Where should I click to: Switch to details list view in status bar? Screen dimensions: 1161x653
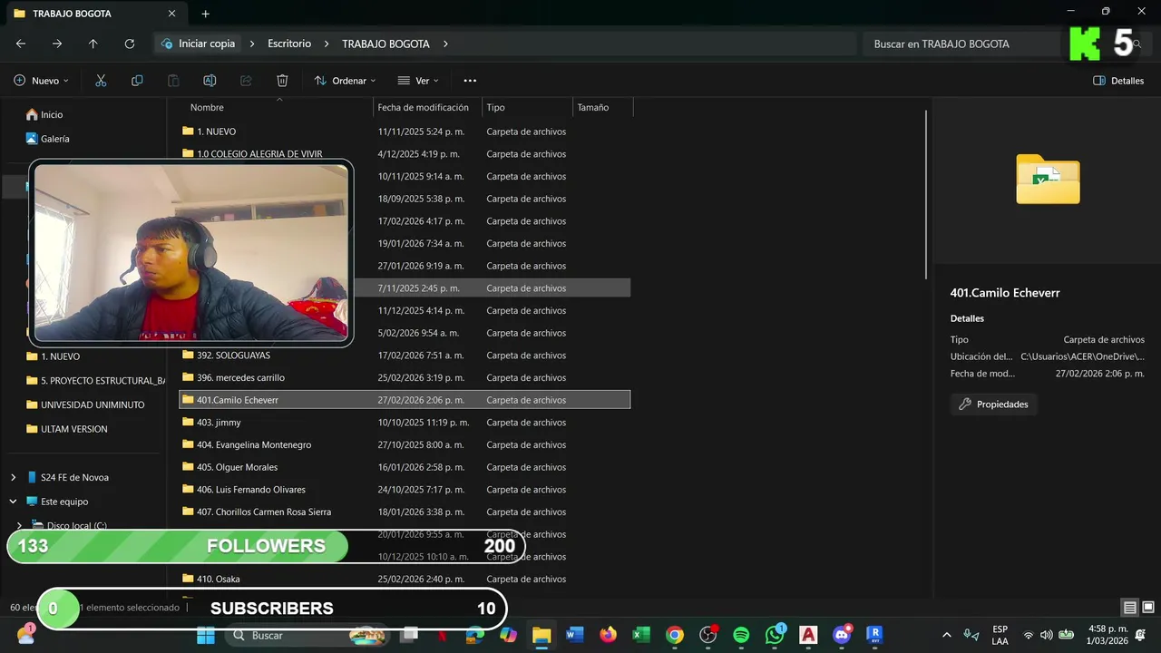coord(1130,608)
